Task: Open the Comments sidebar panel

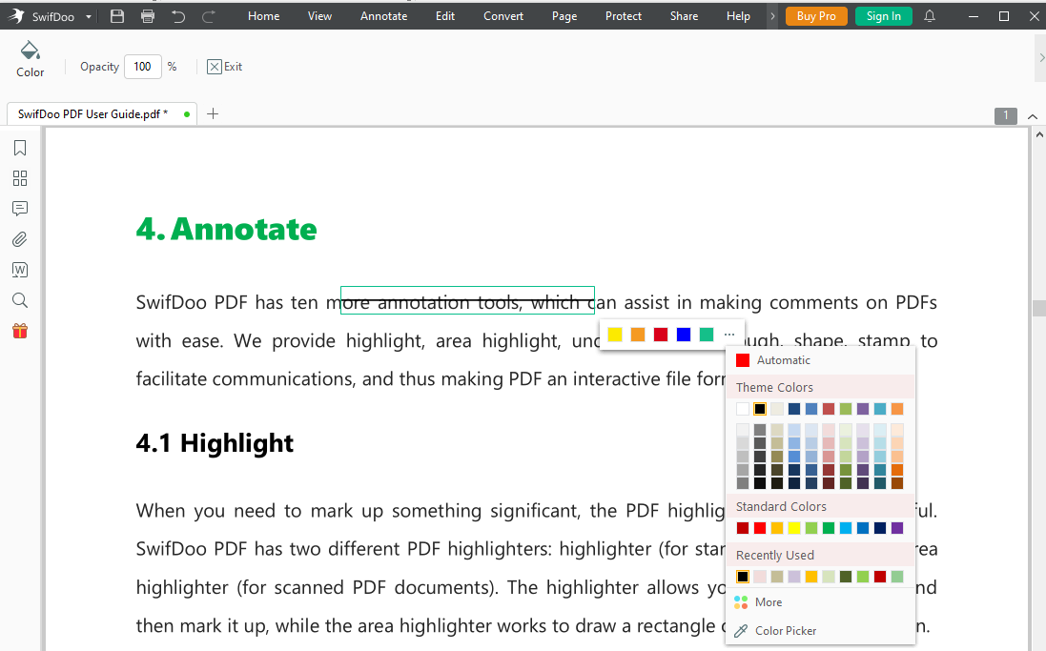Action: [20, 209]
